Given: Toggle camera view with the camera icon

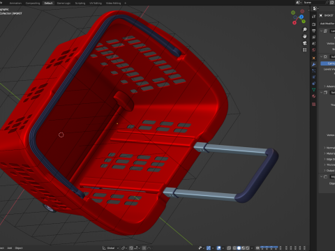Looking at the screenshot, I should point(304,43).
